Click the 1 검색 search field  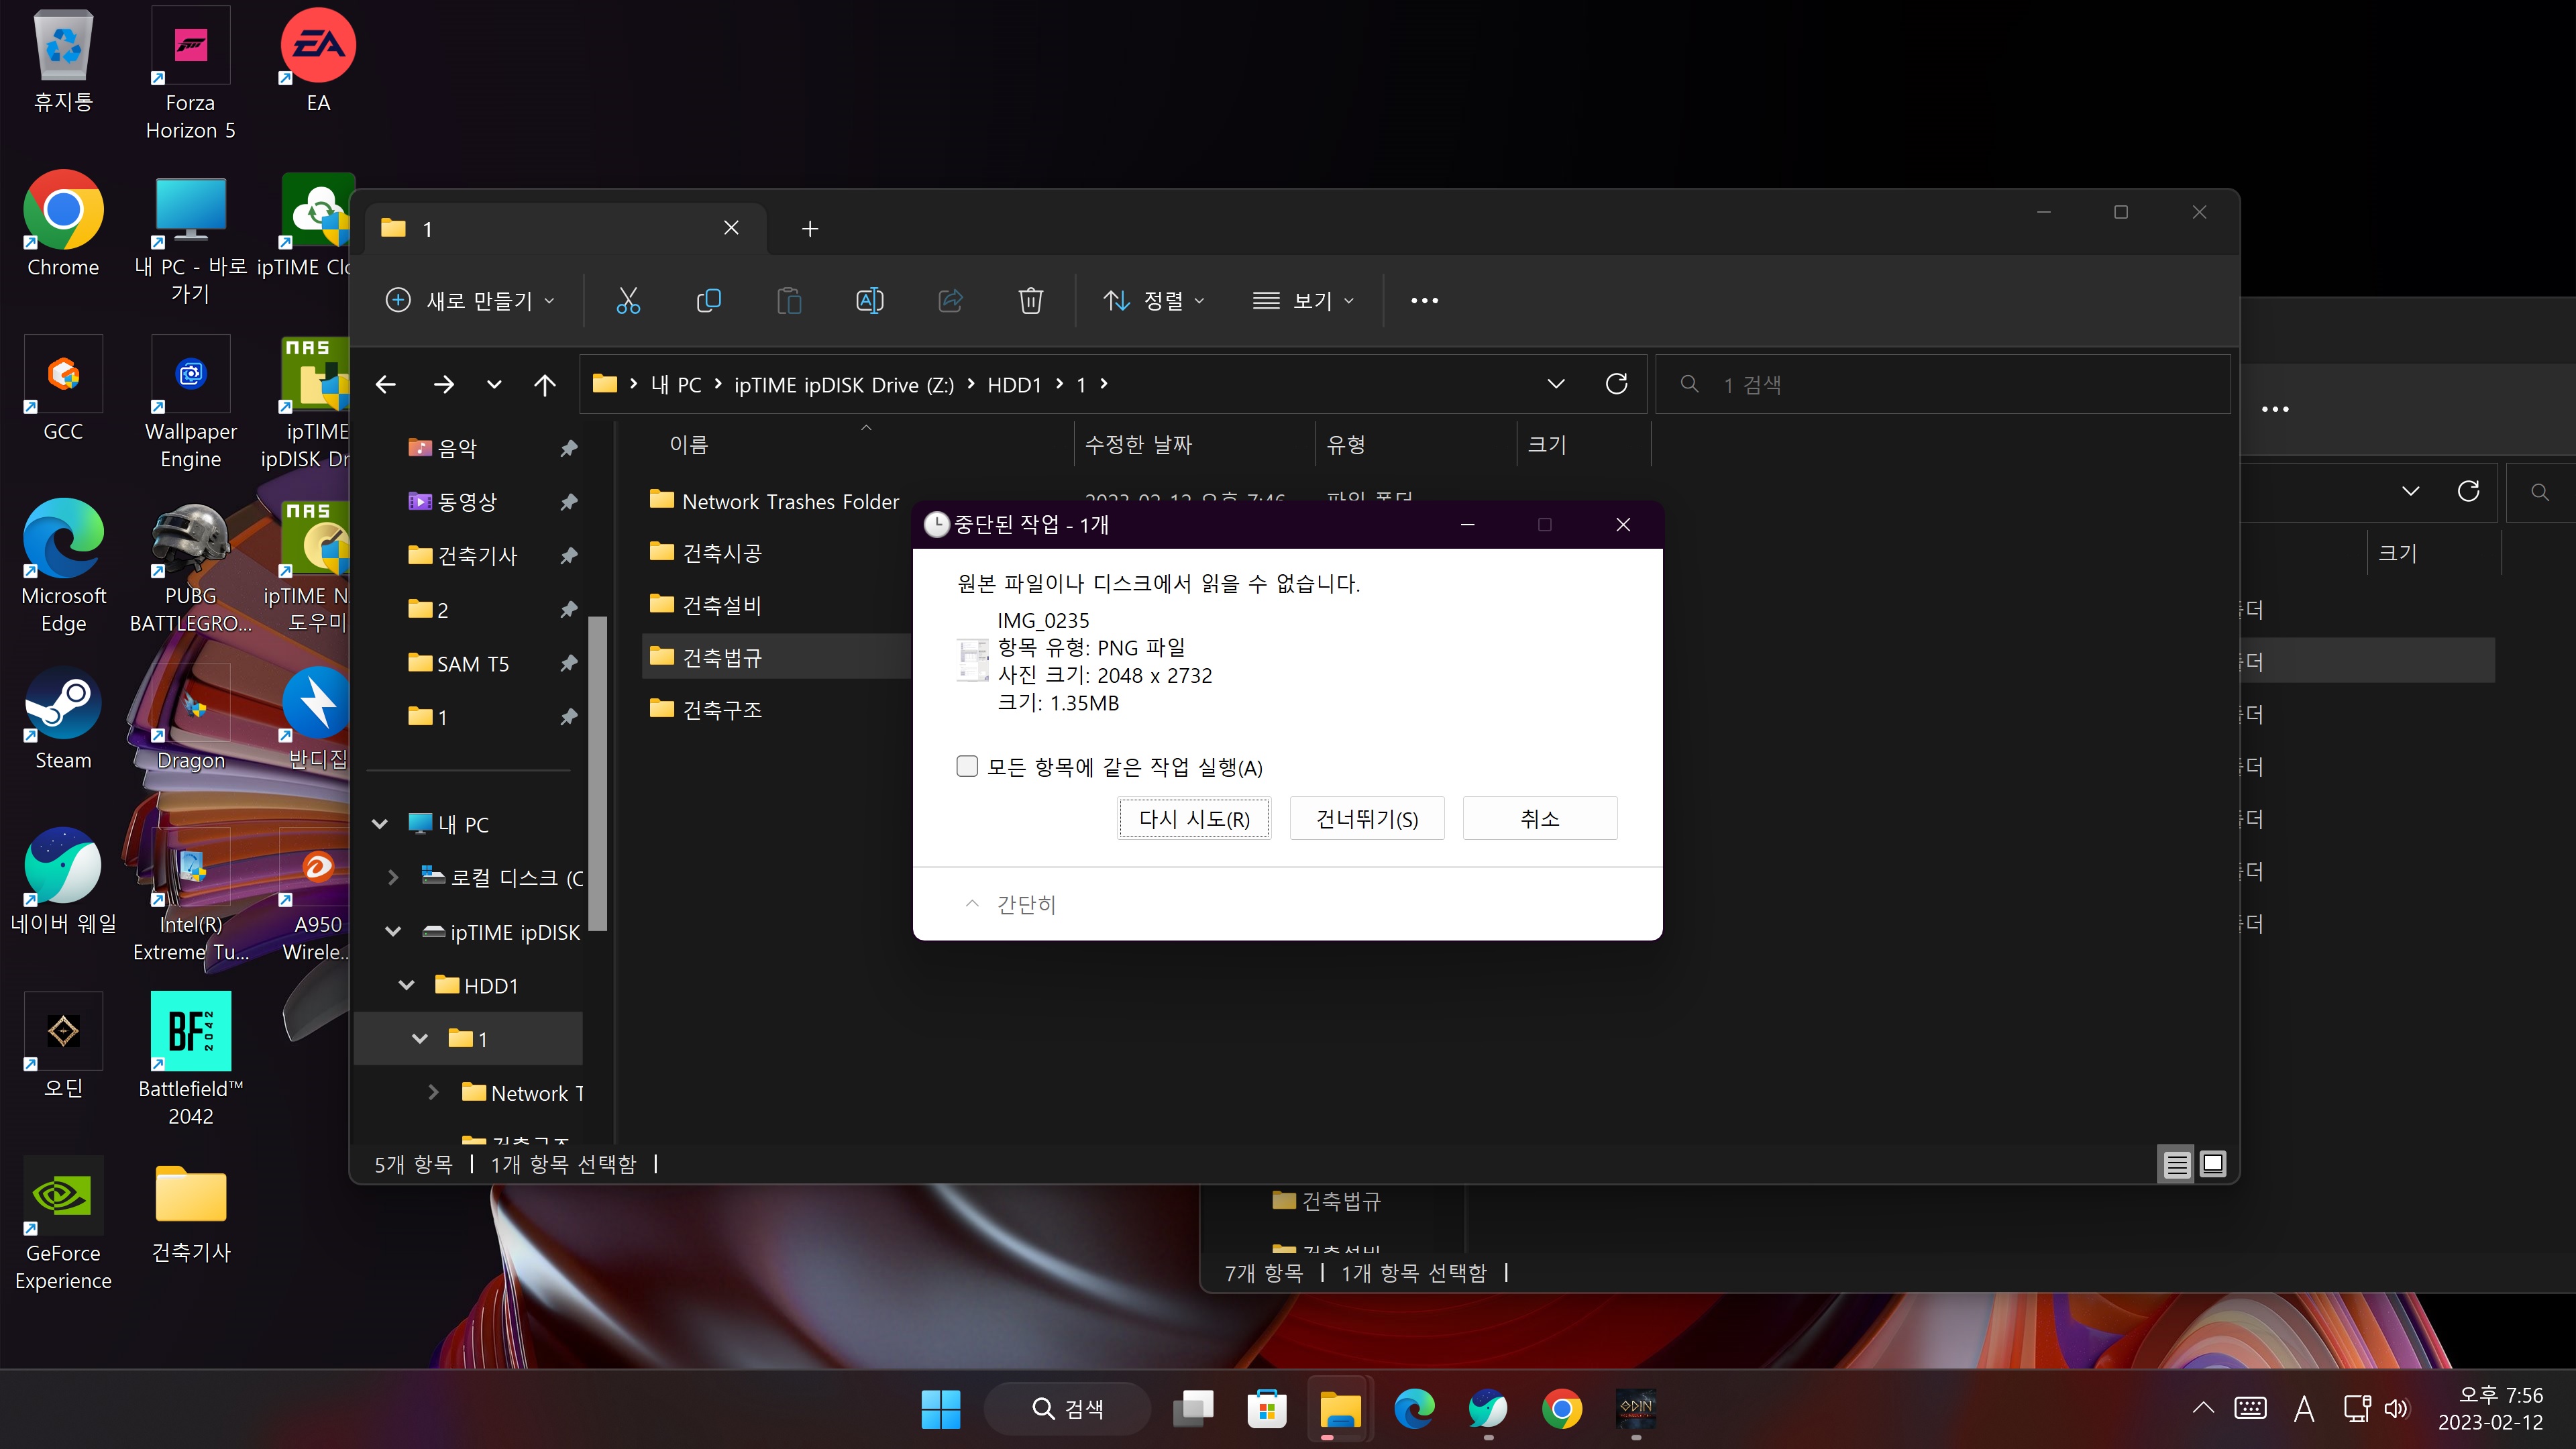coord(1942,384)
